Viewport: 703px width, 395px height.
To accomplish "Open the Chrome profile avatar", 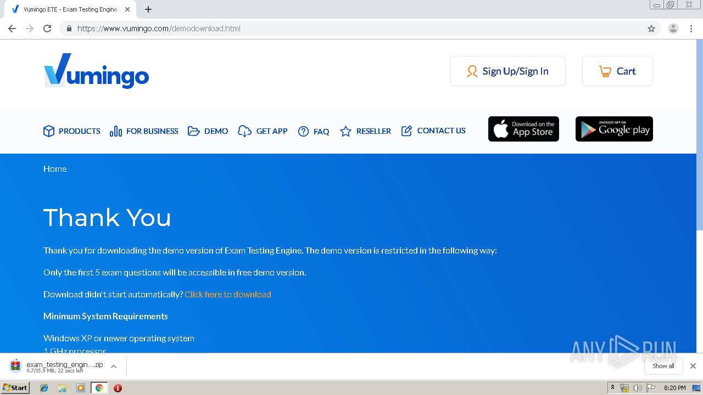I will click(673, 29).
